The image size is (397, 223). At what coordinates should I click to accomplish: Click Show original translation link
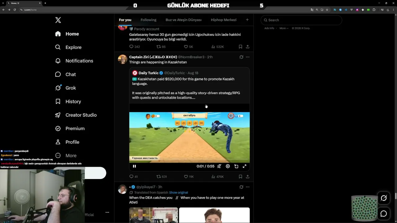(178, 193)
